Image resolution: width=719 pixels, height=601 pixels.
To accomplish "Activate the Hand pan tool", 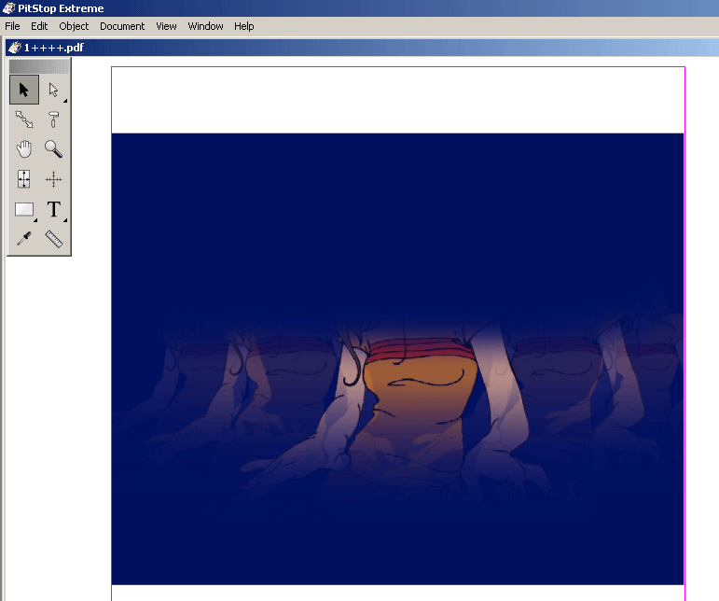I will 24,149.
